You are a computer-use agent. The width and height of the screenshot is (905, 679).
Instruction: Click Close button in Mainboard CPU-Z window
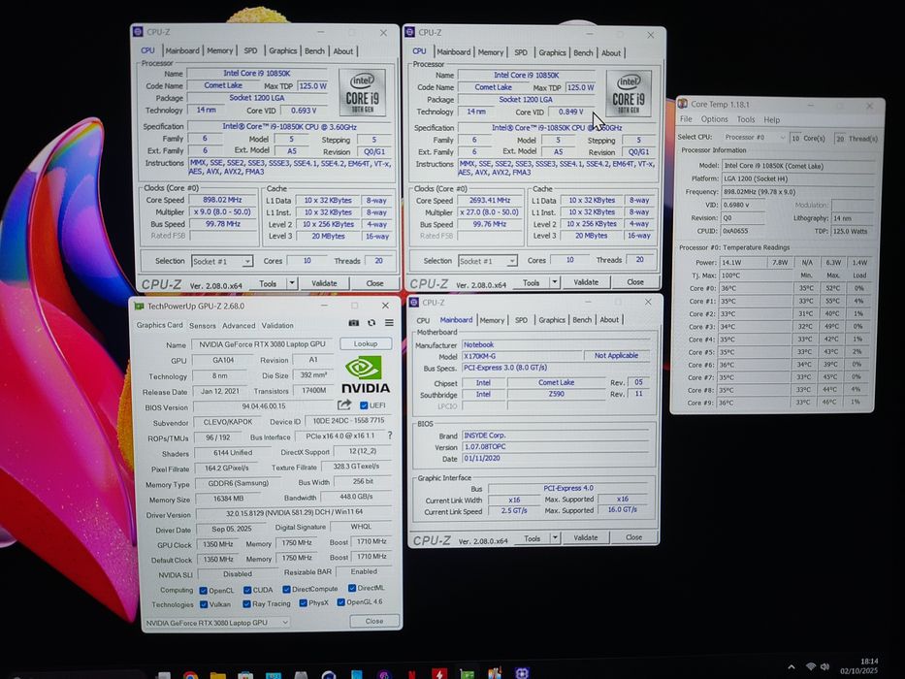pyautogui.click(x=633, y=537)
